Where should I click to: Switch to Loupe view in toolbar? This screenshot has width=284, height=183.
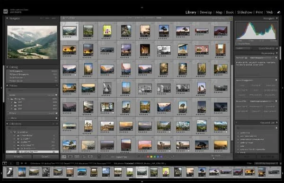click(x=70, y=157)
